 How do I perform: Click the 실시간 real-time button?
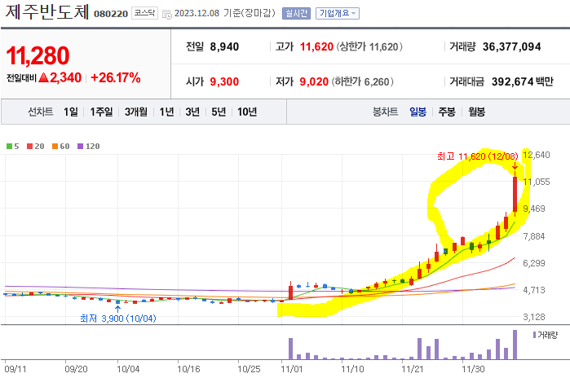[296, 13]
